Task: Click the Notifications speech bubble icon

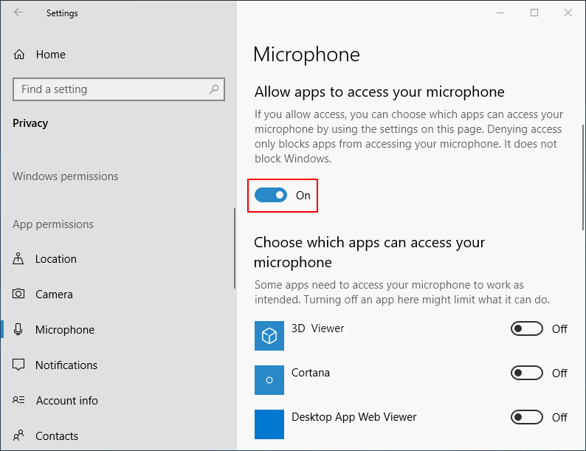Action: point(18,365)
